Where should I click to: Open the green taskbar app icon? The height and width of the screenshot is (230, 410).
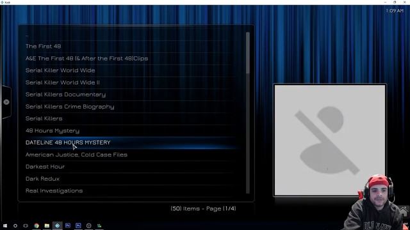tap(99, 226)
